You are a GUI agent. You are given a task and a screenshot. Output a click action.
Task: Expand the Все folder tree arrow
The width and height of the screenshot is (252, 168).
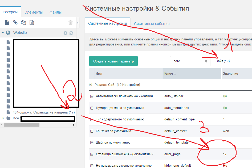click(3, 118)
